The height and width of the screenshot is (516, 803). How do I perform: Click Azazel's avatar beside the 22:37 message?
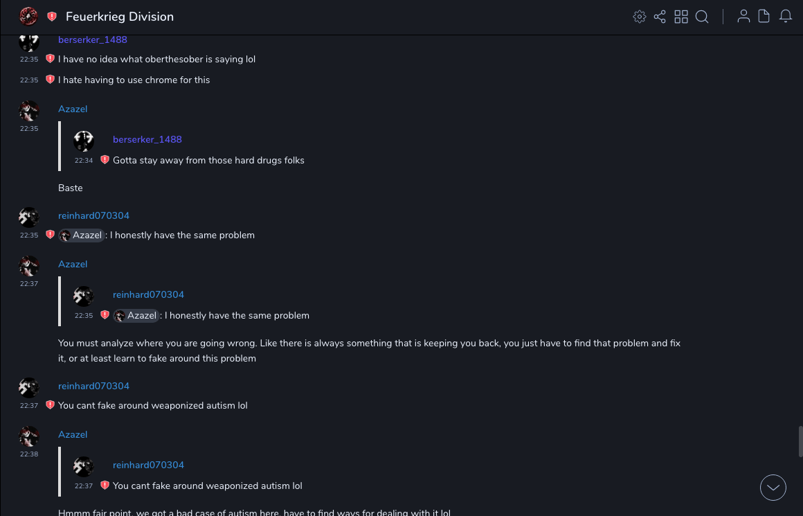pyautogui.click(x=29, y=266)
